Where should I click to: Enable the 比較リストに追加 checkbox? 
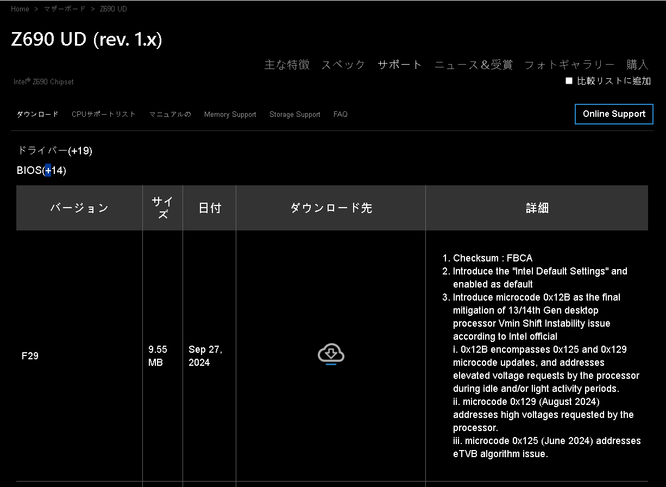[x=569, y=80]
